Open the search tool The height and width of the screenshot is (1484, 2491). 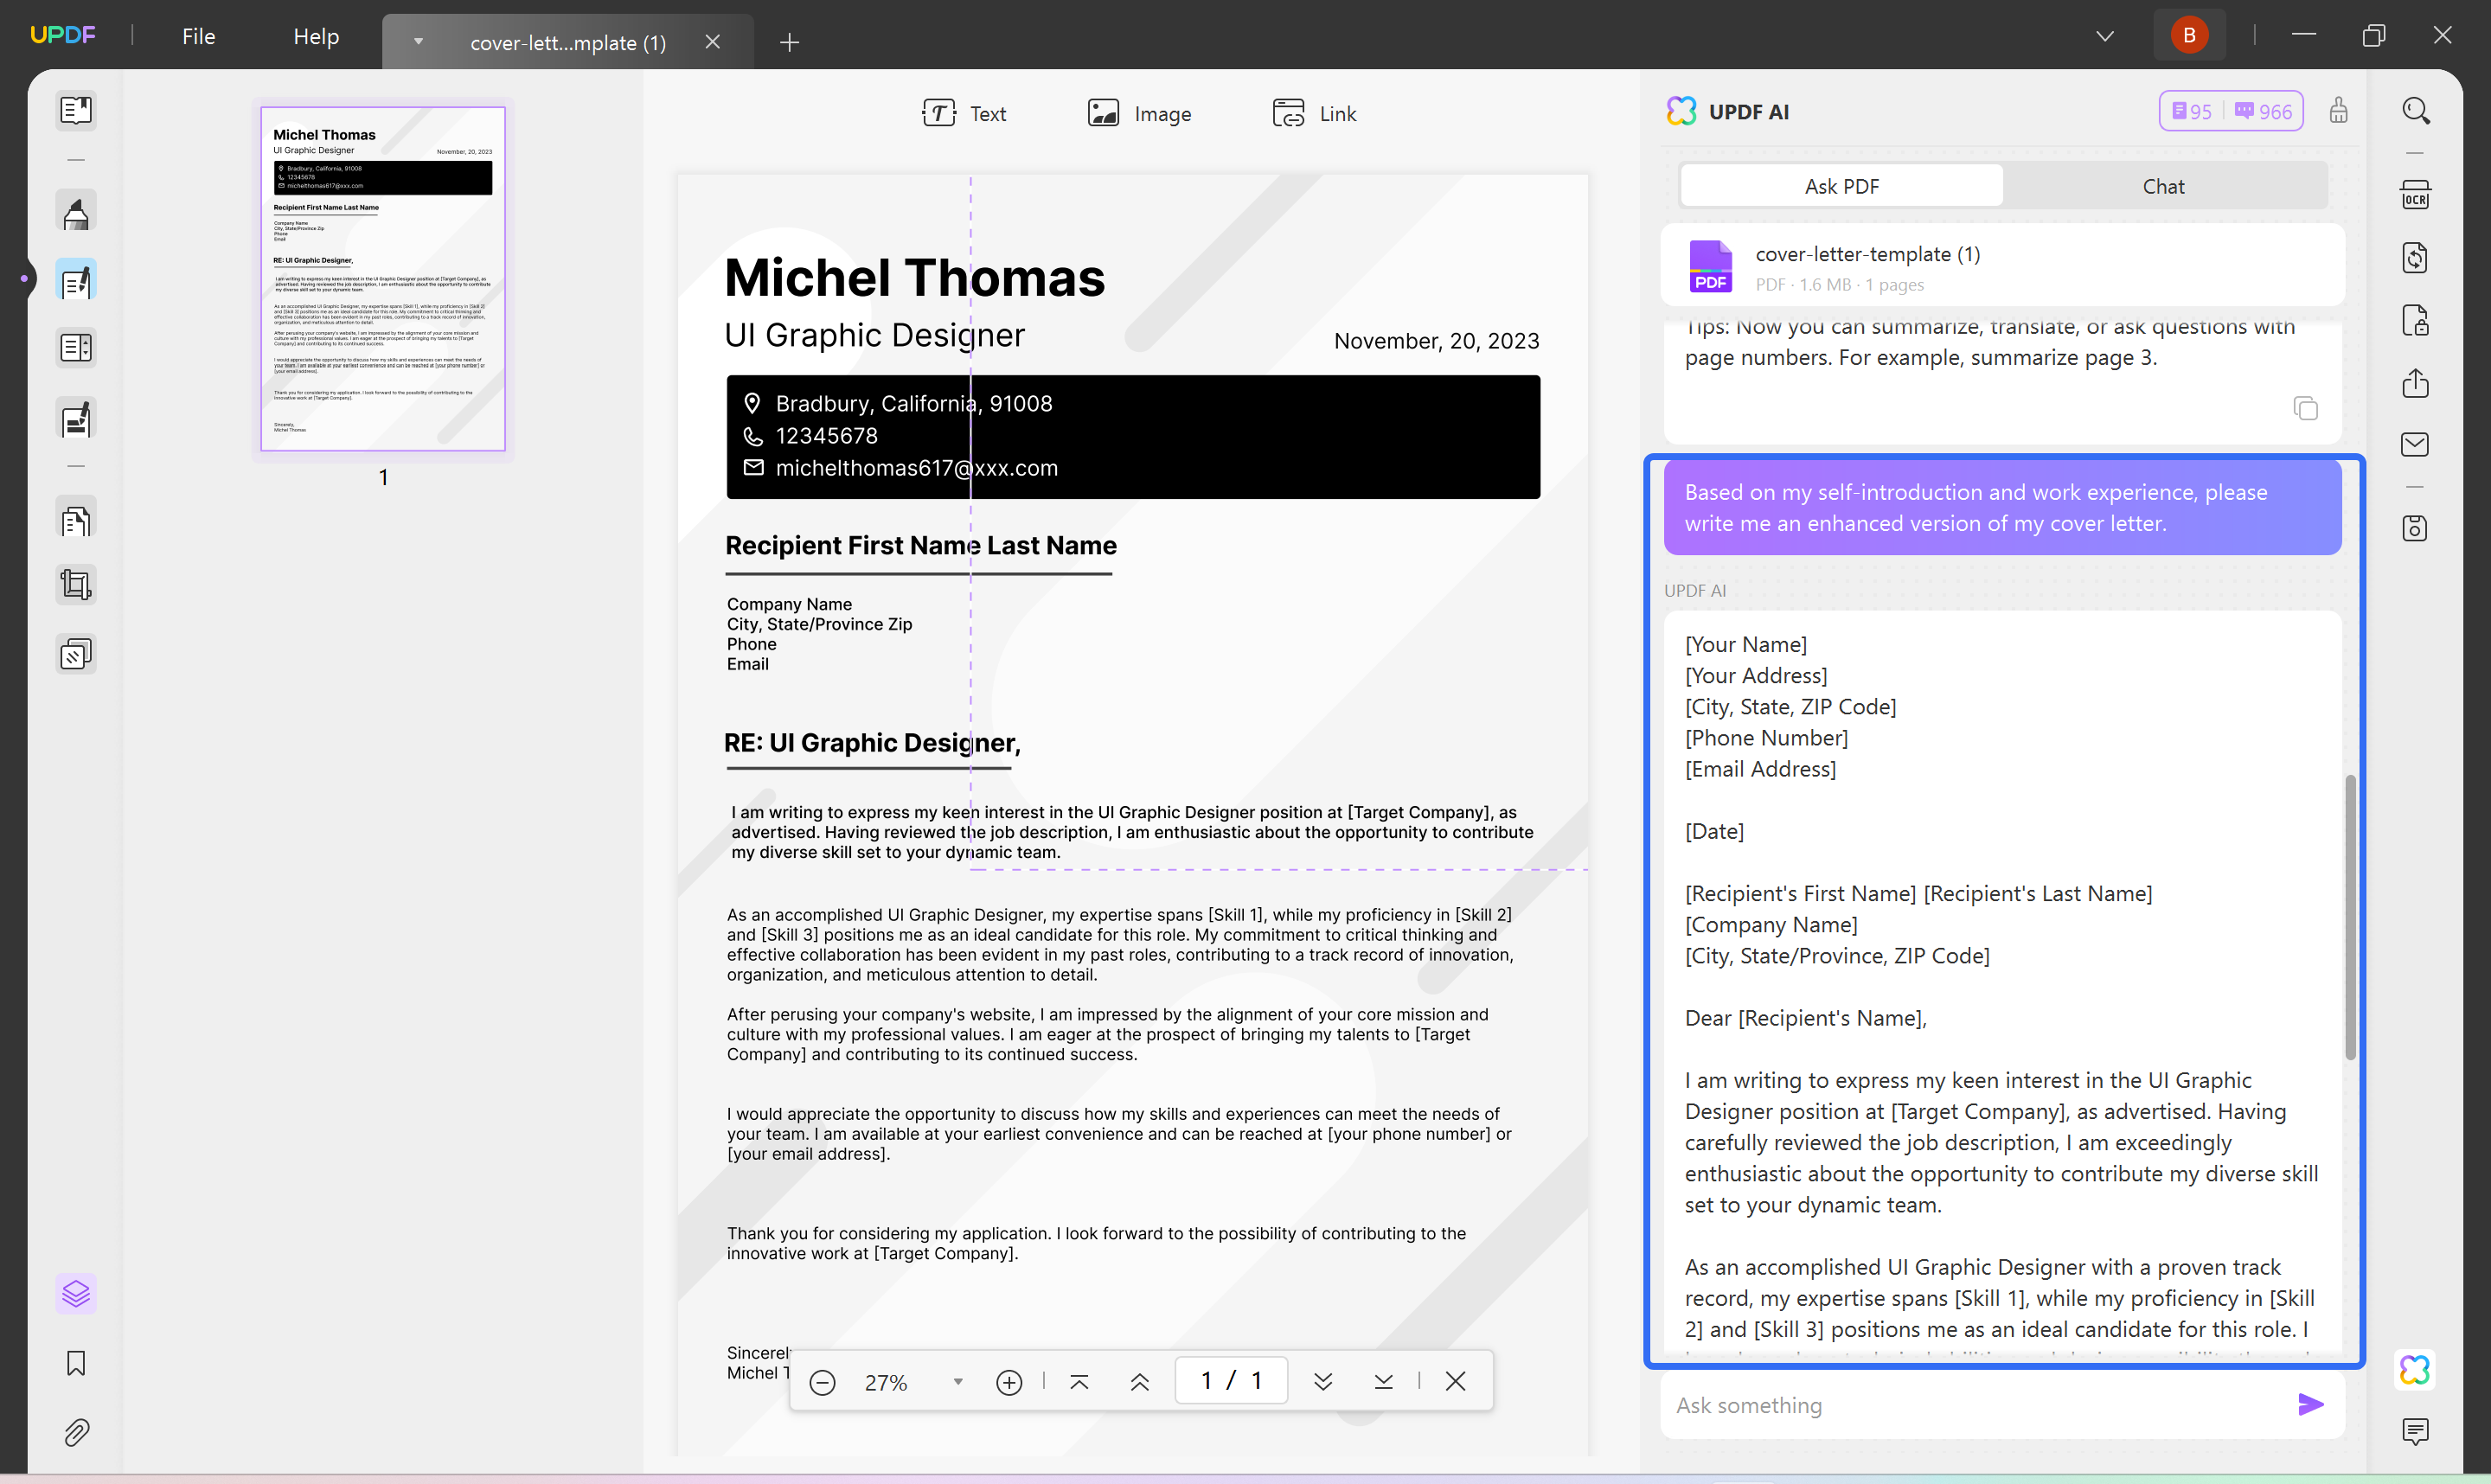(x=2416, y=111)
